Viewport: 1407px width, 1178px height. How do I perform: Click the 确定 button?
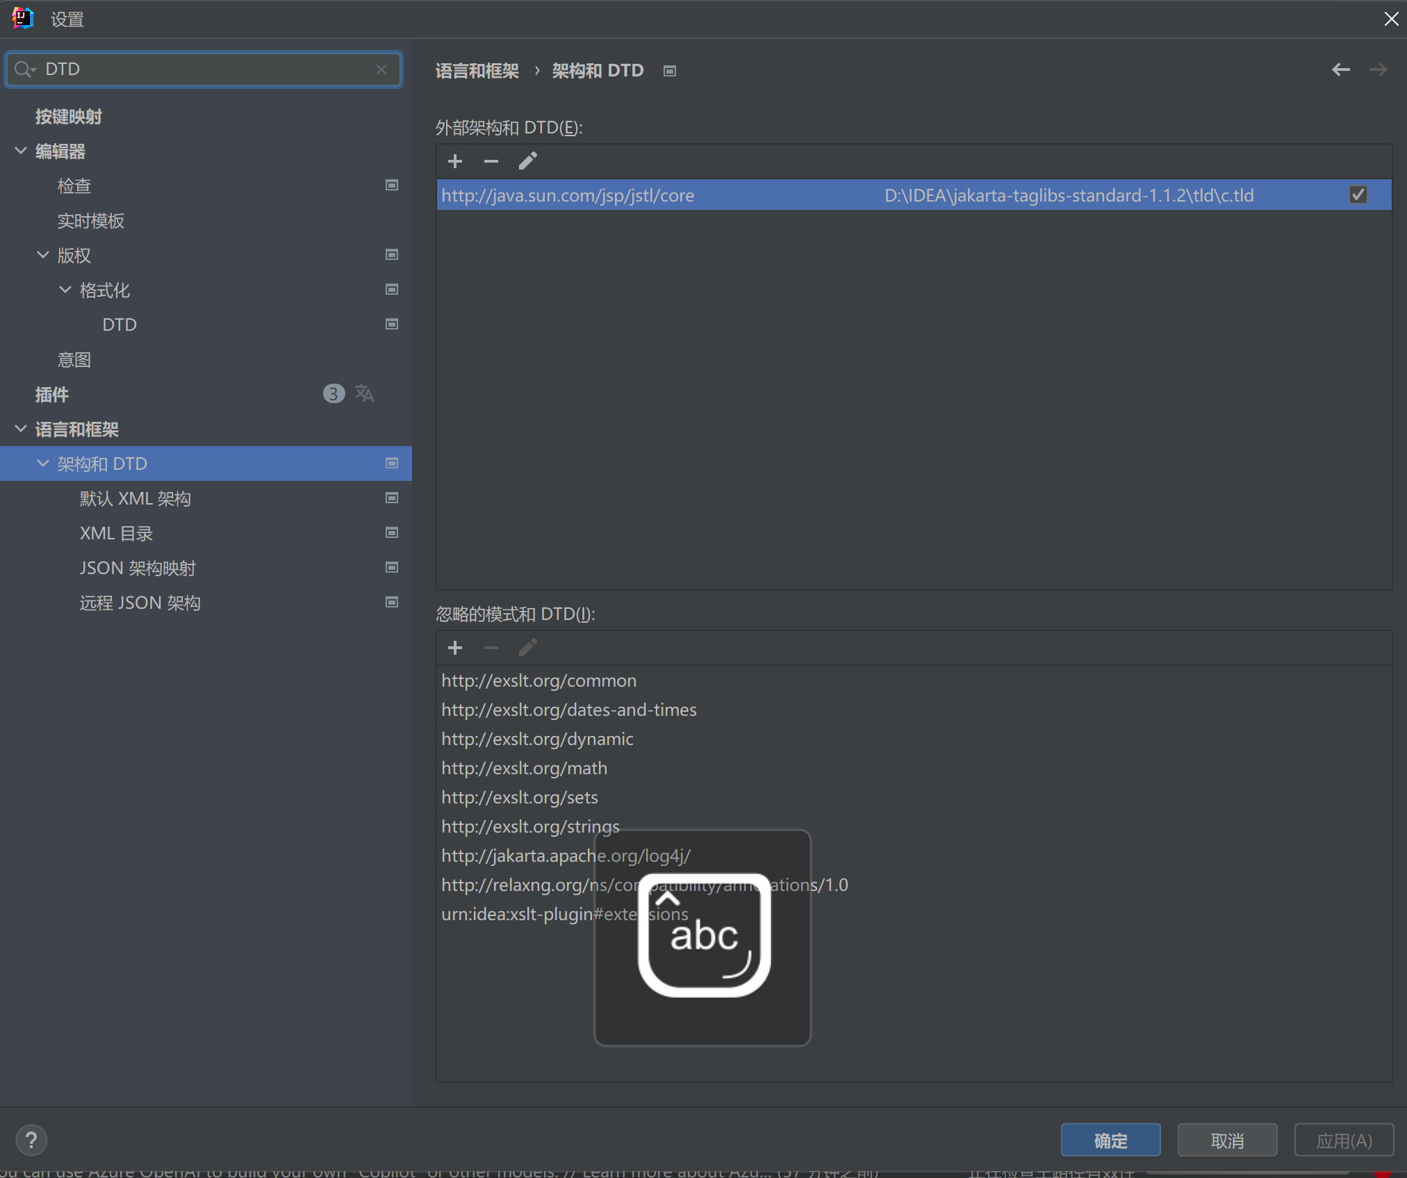point(1110,1140)
